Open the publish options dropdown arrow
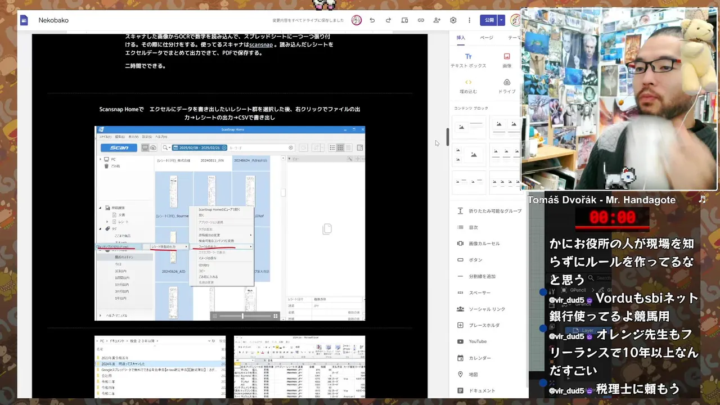Viewport: 720px width, 405px height. pos(501,20)
